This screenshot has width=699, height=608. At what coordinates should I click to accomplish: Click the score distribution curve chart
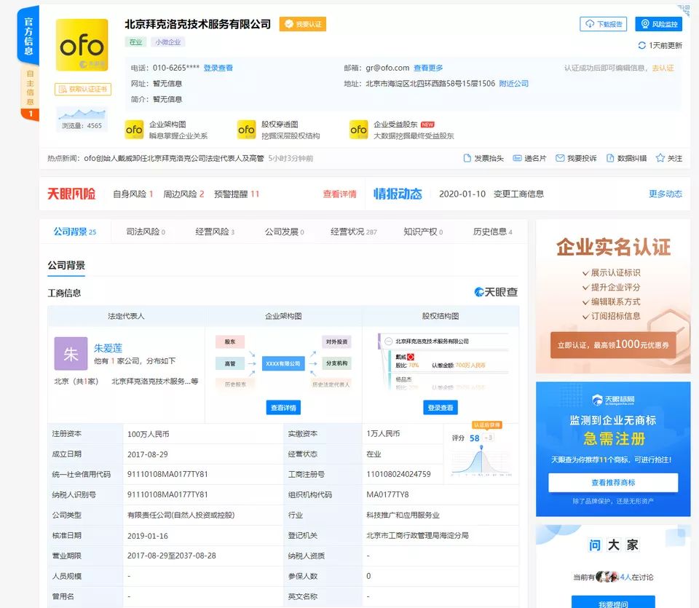[481, 460]
